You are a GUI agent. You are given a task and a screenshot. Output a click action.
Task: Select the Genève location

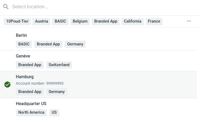[98, 61]
